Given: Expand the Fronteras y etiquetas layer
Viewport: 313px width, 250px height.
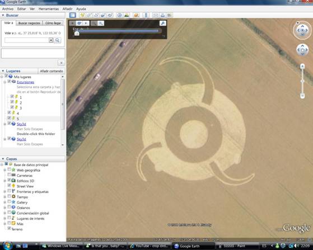Looking at the screenshot, I should [5, 192].
